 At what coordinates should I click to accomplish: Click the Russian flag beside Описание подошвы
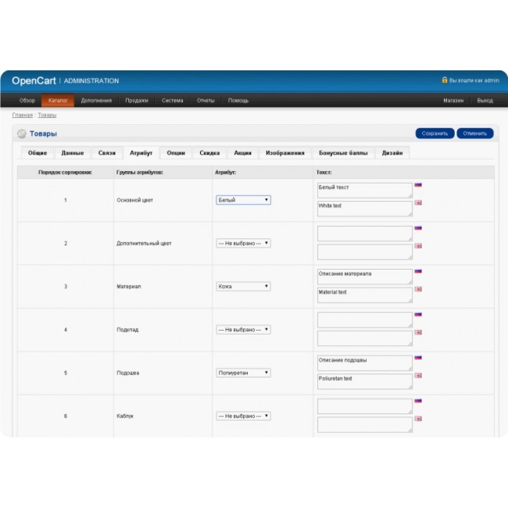pos(418,358)
